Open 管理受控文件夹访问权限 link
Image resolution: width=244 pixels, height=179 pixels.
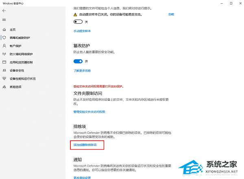(89, 112)
